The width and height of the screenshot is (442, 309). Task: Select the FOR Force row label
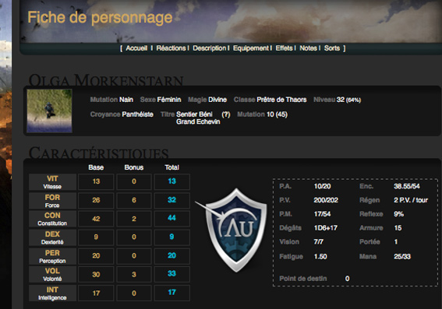[52, 201]
